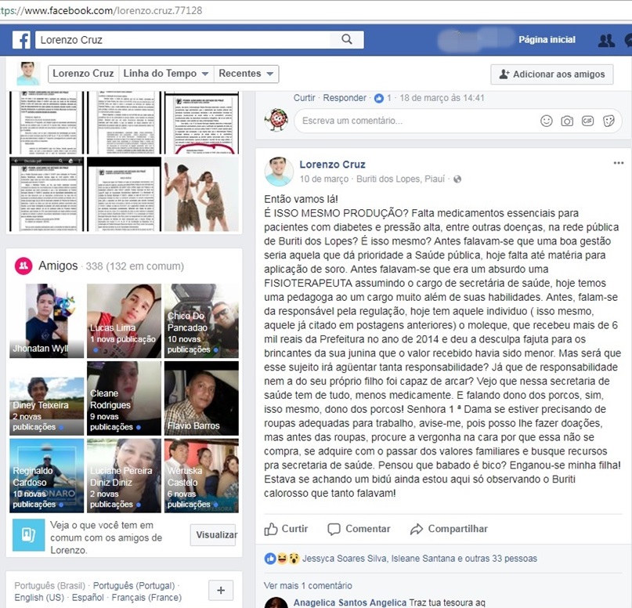Click the Facebook logo icon
This screenshot has height=608, width=632.
click(21, 40)
